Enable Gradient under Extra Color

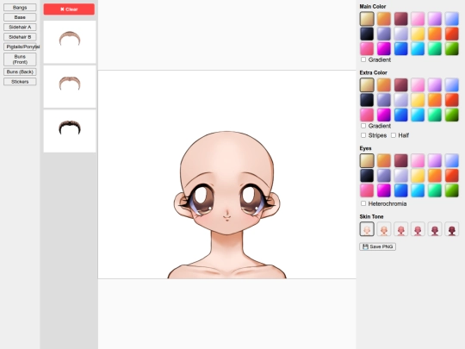[363, 126]
